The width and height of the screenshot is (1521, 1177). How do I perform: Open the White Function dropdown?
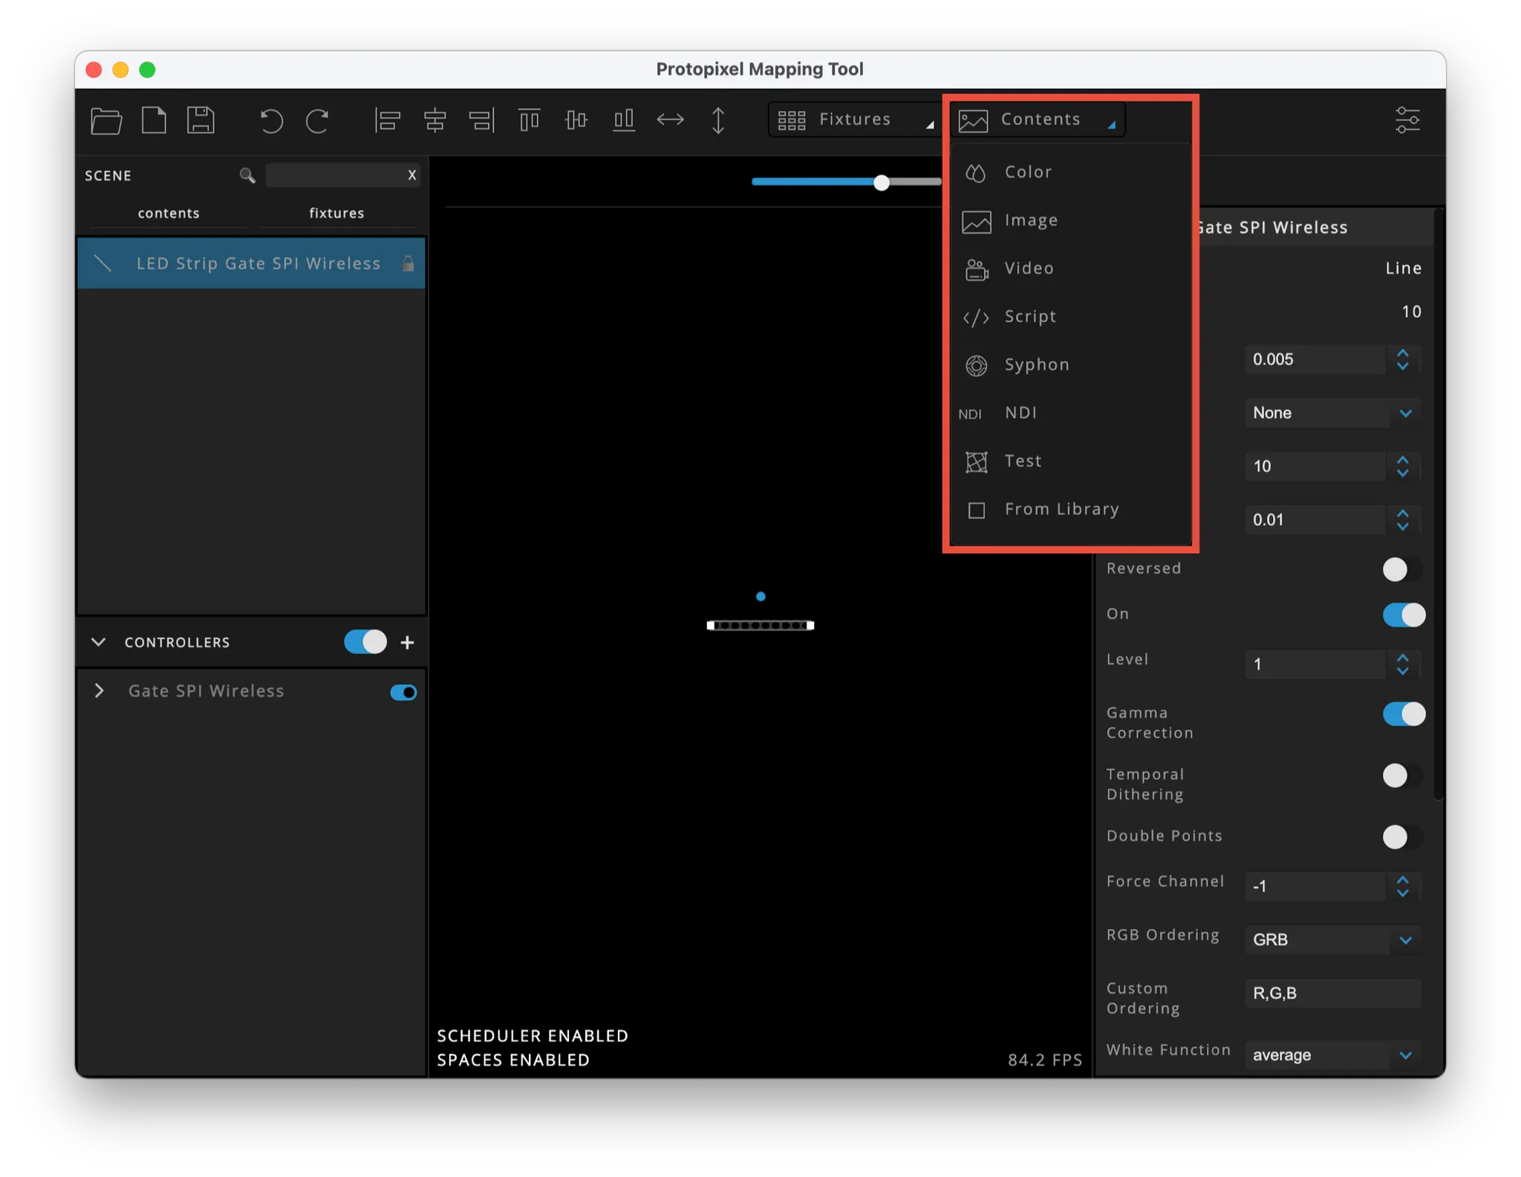tap(1332, 1055)
